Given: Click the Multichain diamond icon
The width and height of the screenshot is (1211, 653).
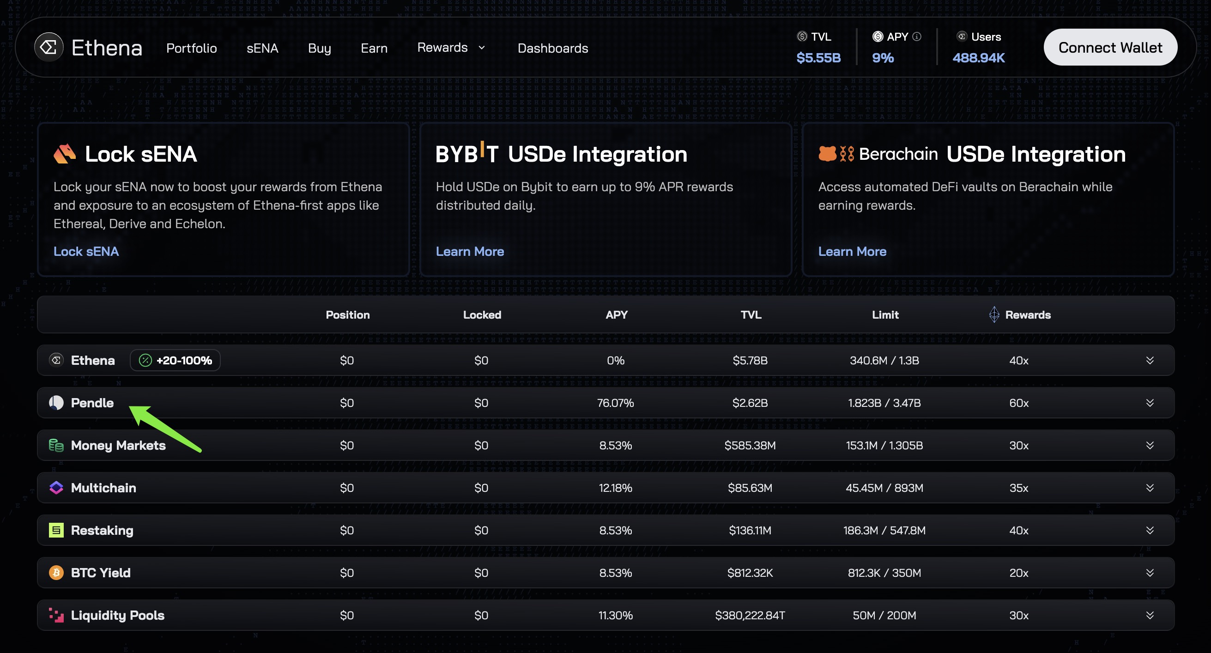Looking at the screenshot, I should tap(56, 488).
